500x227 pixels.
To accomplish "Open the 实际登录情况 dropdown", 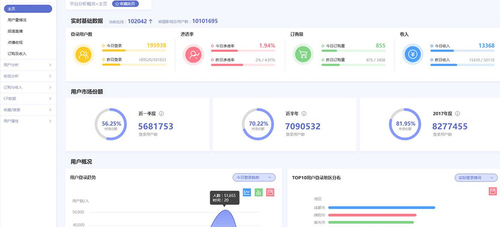I will click(476, 178).
